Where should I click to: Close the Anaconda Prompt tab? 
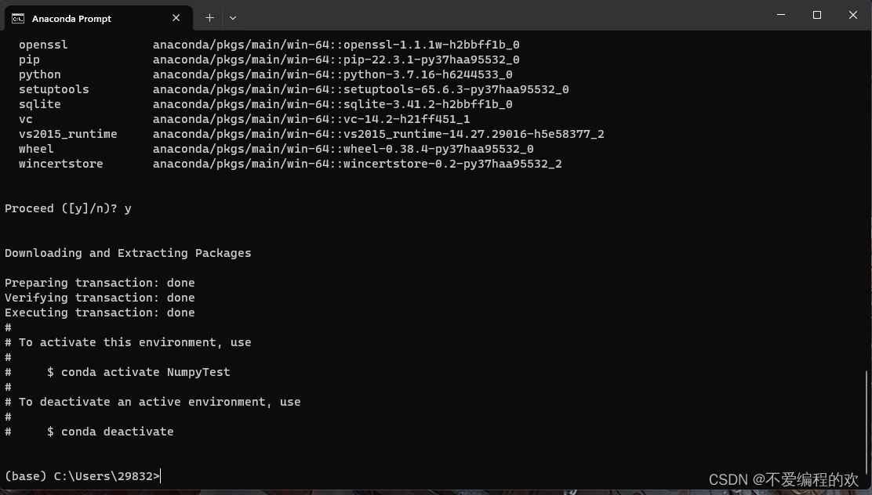[176, 18]
